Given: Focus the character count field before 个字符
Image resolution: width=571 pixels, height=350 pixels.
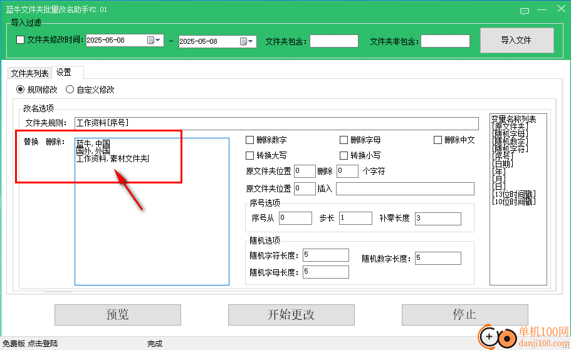Looking at the screenshot, I should pos(347,171).
